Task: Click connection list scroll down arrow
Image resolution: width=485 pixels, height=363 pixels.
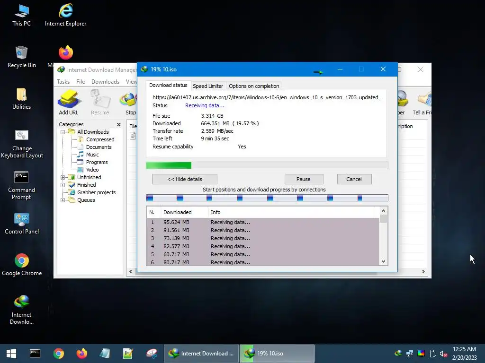Action: coord(383,261)
